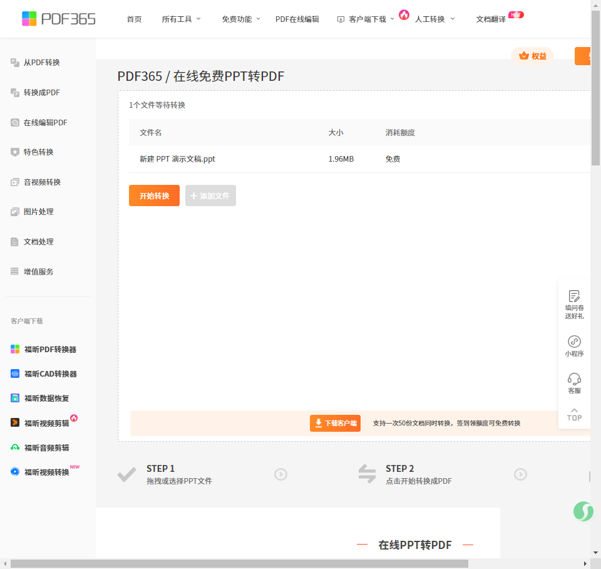Click the 福昕数据恢复 app icon

[x=15, y=399]
